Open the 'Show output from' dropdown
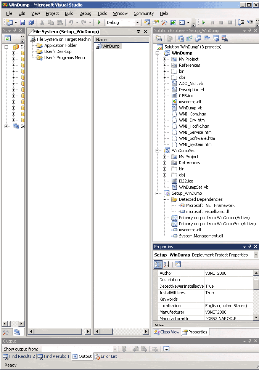This screenshot has width=259, height=370. (x=115, y=349)
